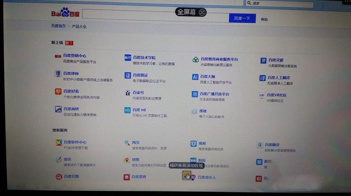Screen dimensions: 351x196
Task: Click the BIT 百度技术学院 icon
Action: [x=127, y=58]
